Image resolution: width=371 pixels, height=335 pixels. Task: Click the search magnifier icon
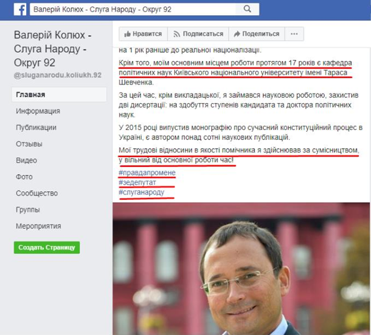pos(248,9)
